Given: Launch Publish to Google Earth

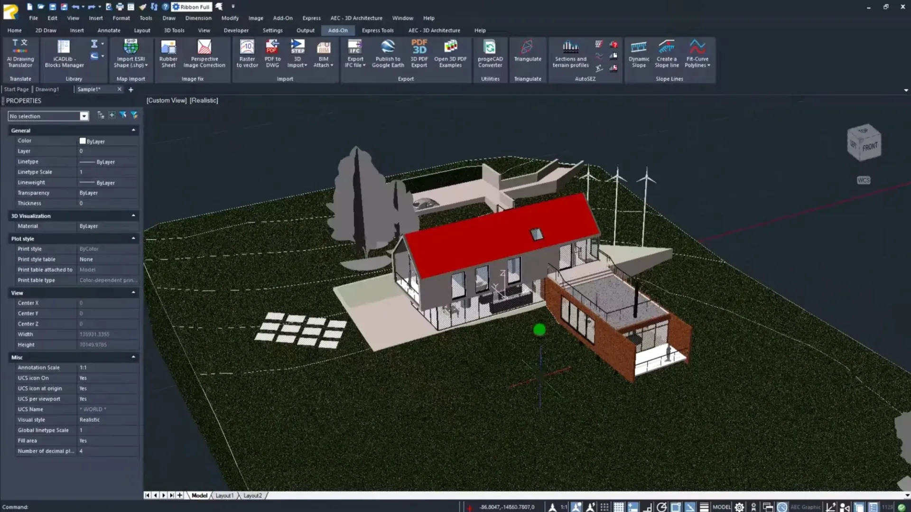Looking at the screenshot, I should 388,53.
